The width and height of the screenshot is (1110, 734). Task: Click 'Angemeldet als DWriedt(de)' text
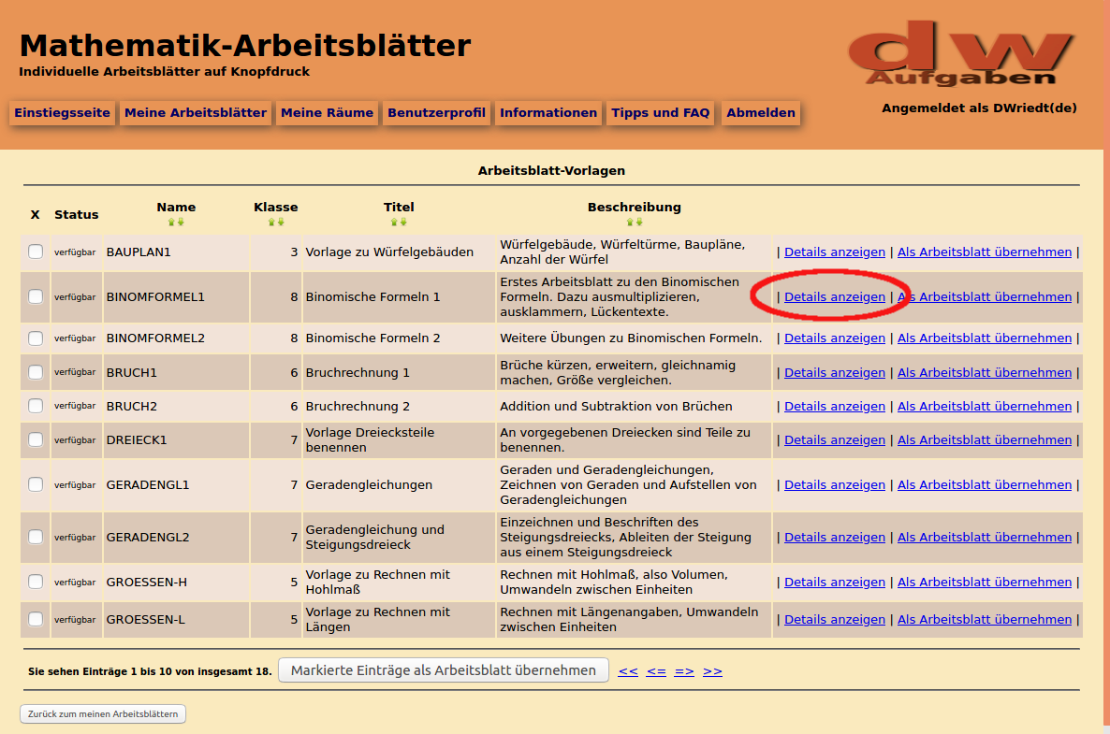tap(979, 108)
